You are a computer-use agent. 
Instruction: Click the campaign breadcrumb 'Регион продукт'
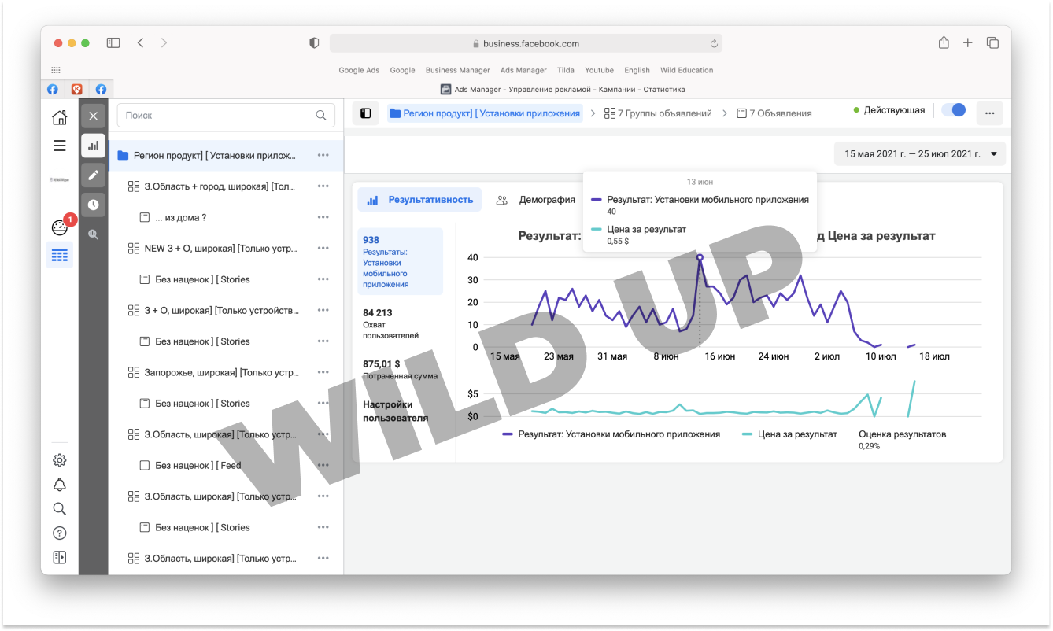pyautogui.click(x=485, y=113)
